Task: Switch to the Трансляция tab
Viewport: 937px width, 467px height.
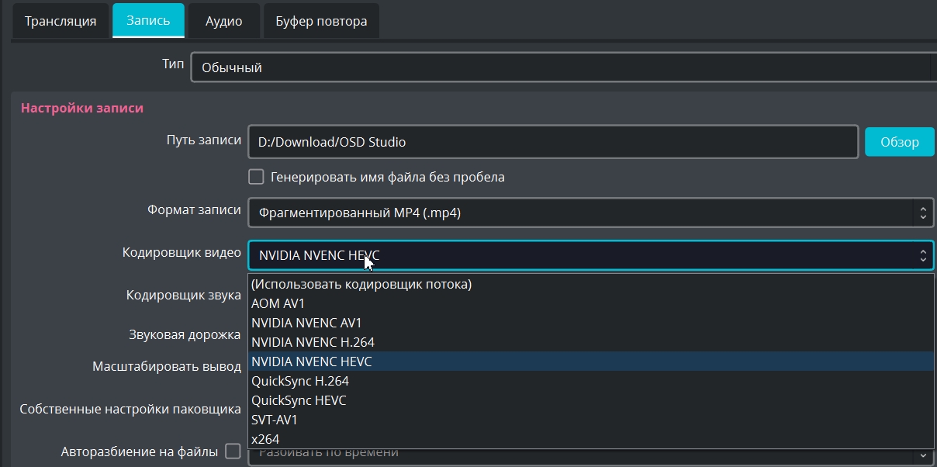Action: (x=61, y=21)
